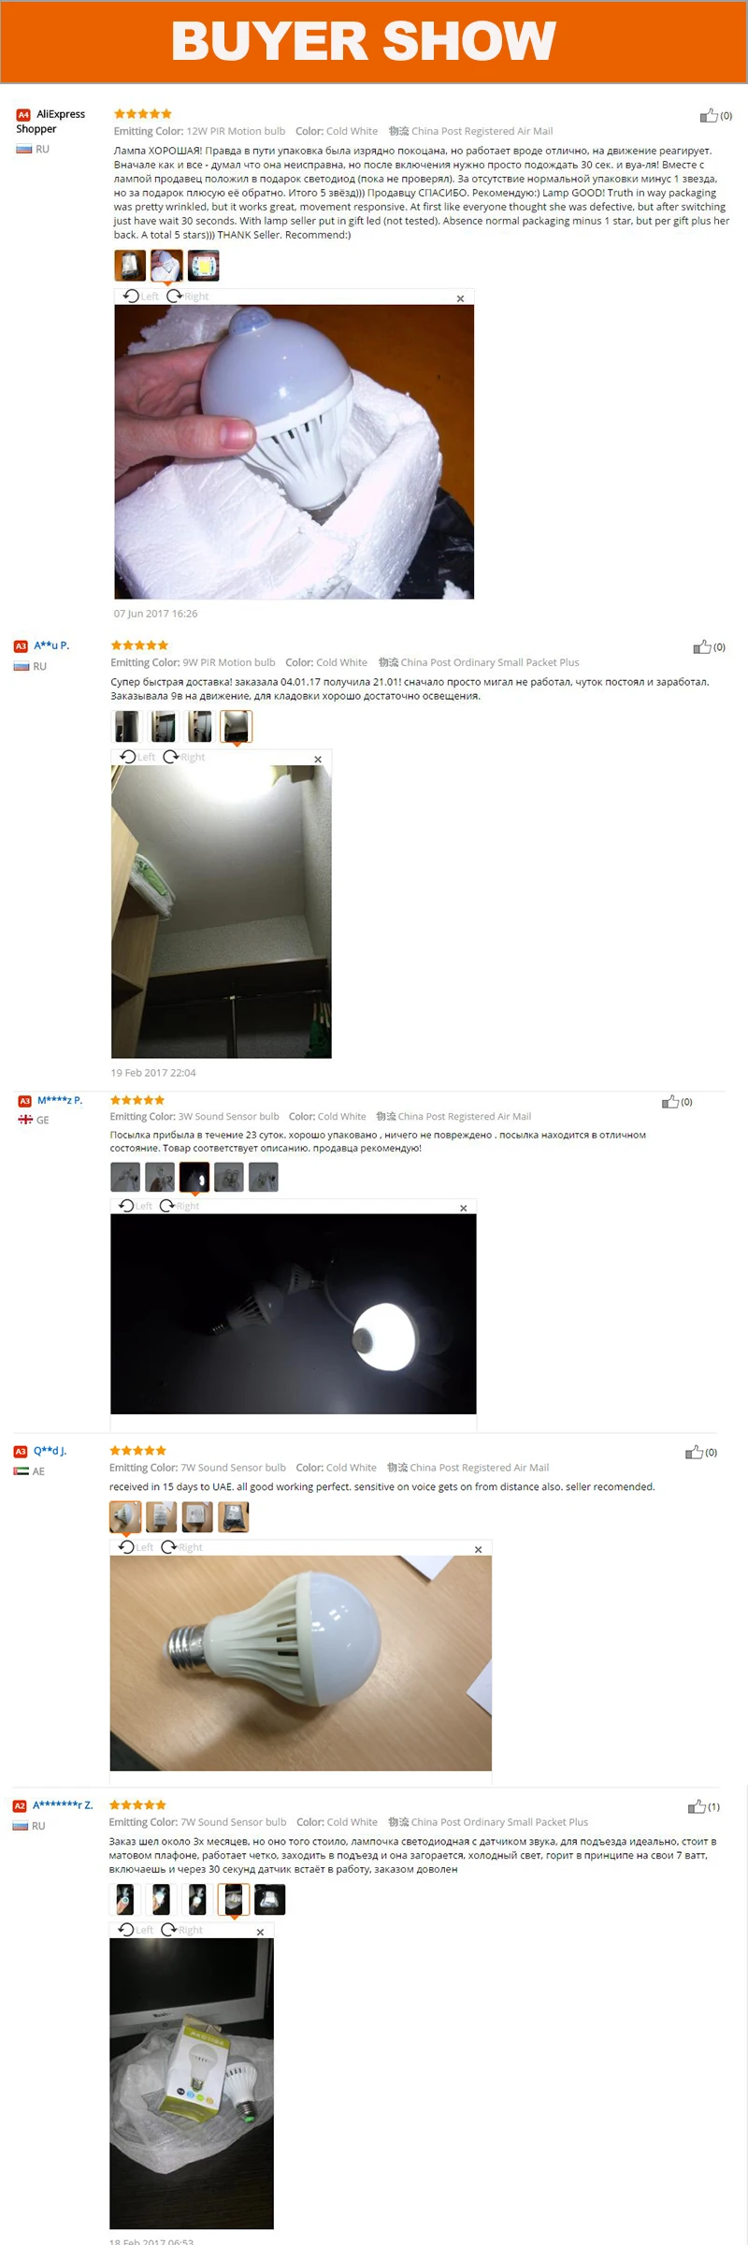The height and width of the screenshot is (2245, 748).
Task: Close the enlarged closet photo
Action: [x=318, y=759]
